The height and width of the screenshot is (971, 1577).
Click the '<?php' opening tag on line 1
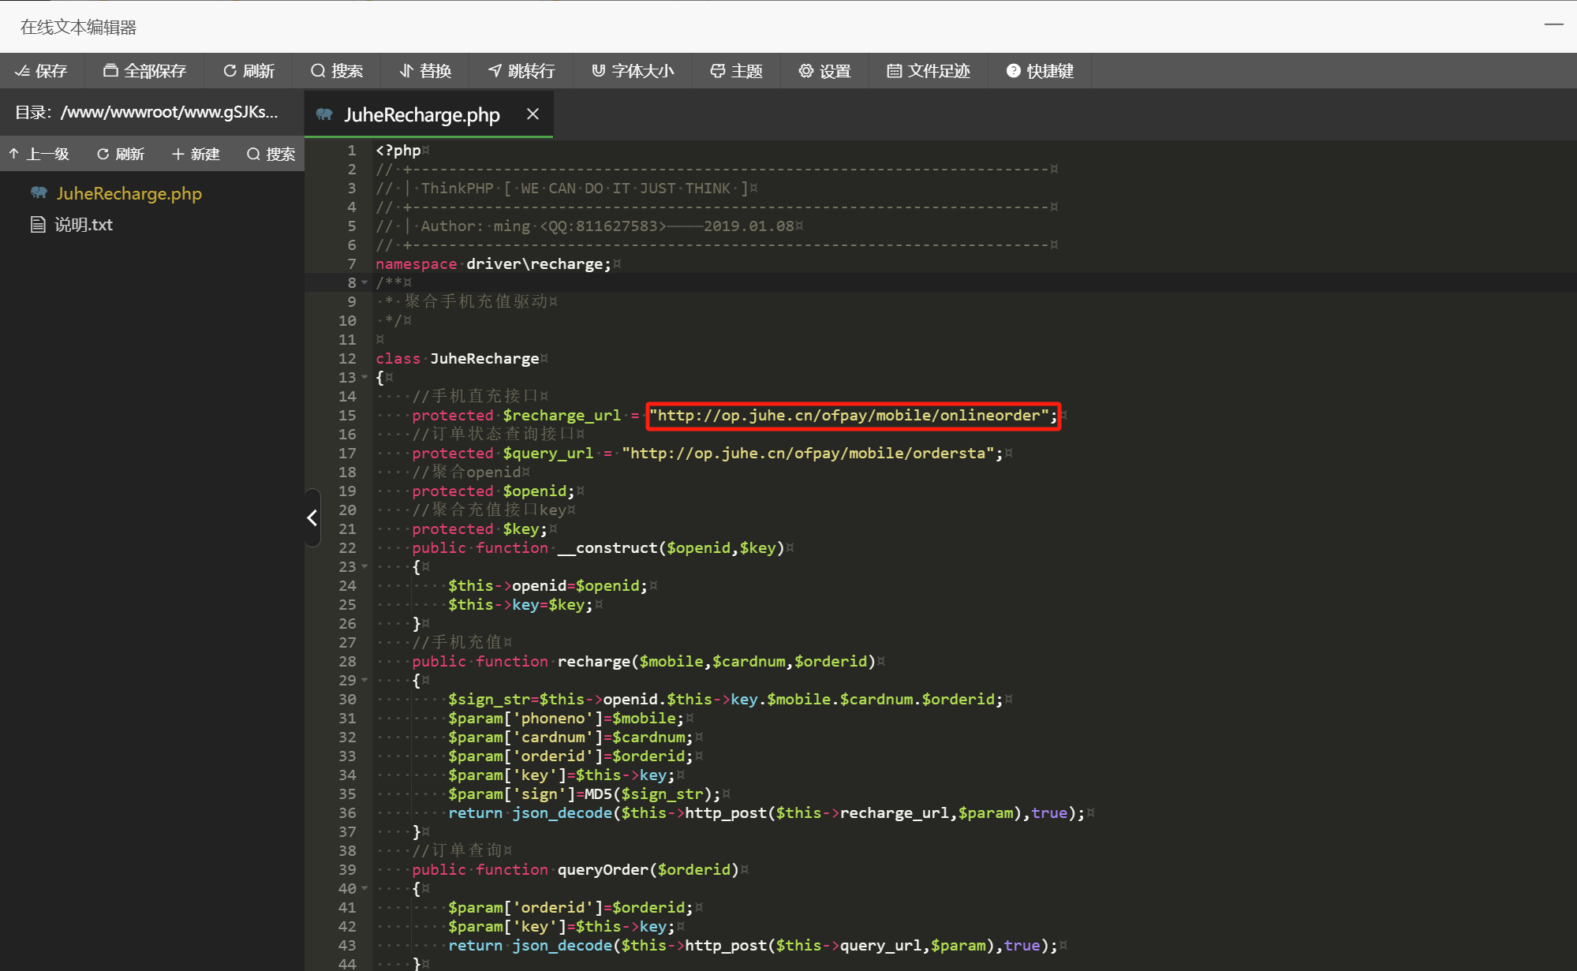398,150
